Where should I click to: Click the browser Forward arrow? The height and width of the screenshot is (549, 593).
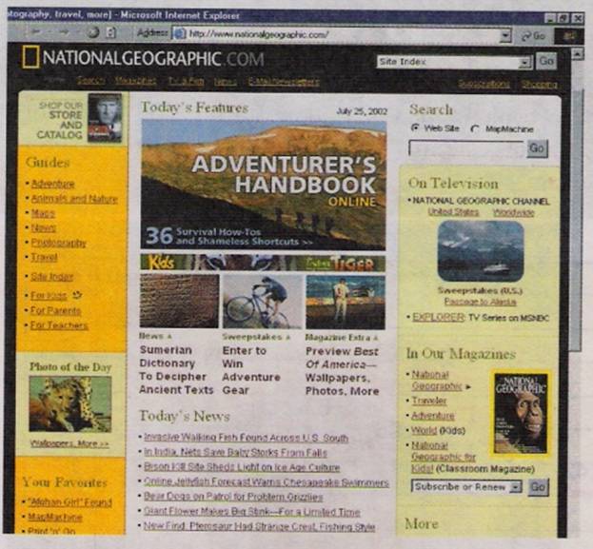pos(63,32)
